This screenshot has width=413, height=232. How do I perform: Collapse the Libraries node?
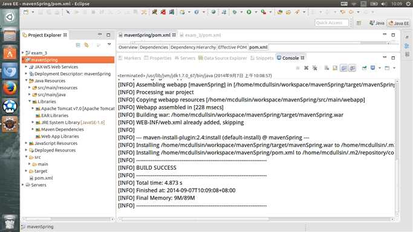tap(30, 101)
